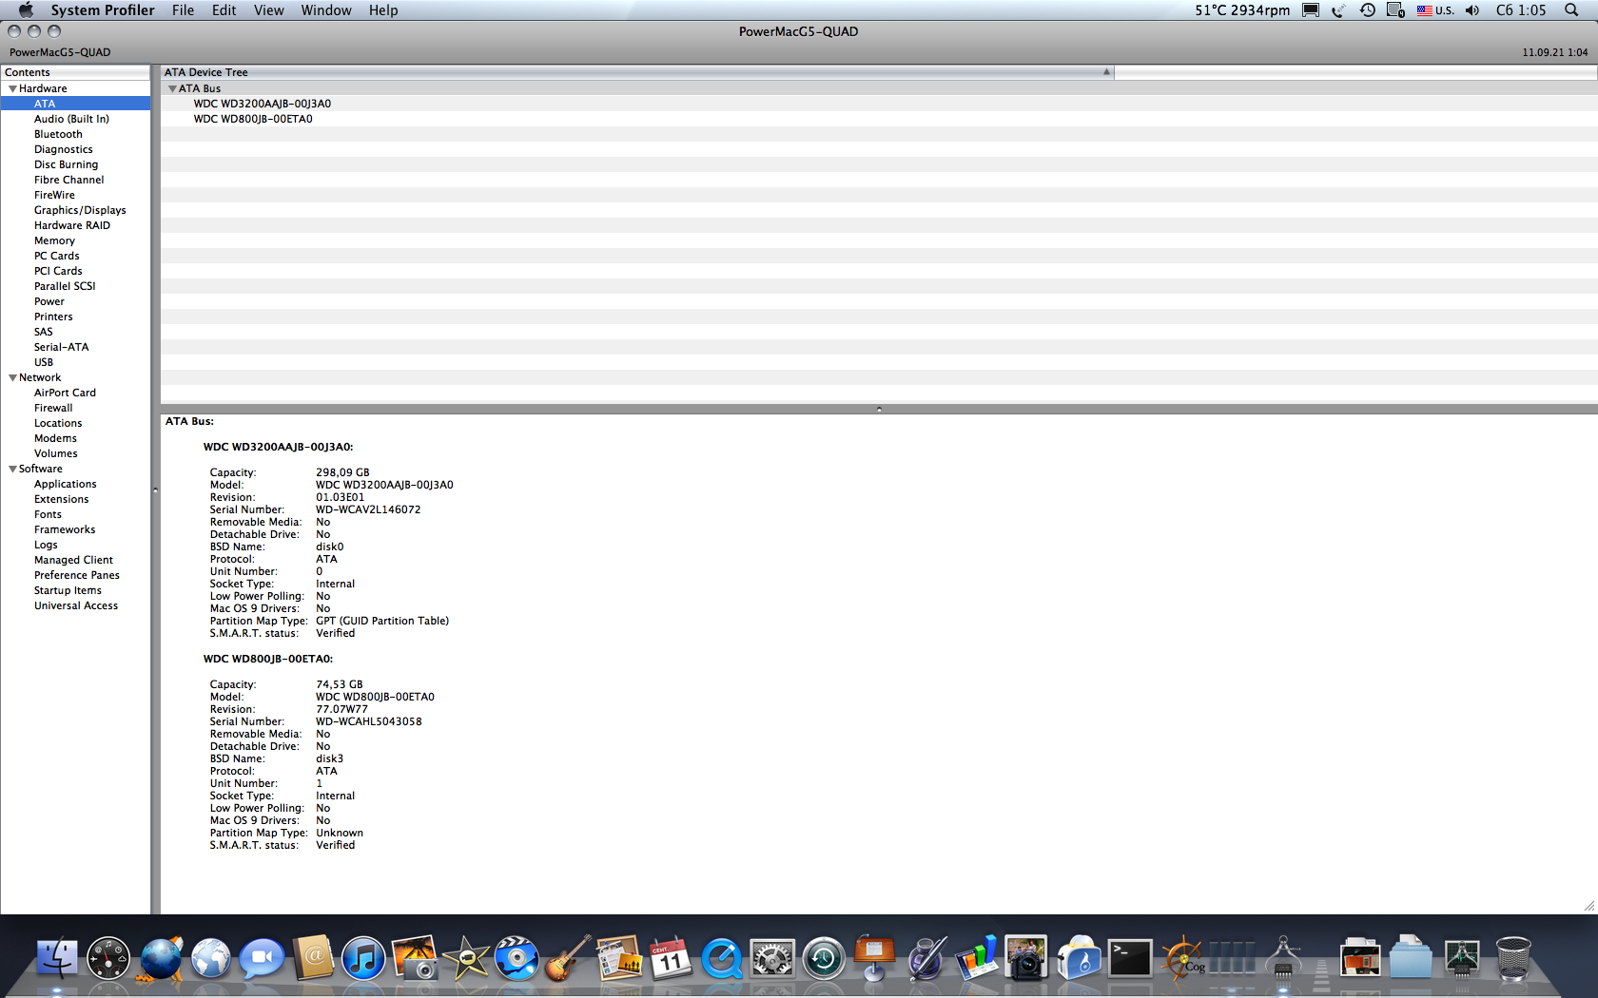1598x998 pixels.
Task: Collapse the Network section triangle
Action: tap(12, 377)
